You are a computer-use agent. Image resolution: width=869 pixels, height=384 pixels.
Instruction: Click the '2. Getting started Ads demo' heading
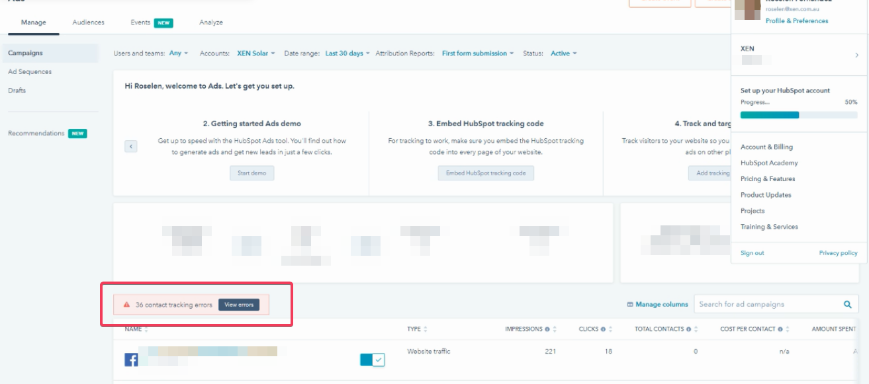click(252, 124)
